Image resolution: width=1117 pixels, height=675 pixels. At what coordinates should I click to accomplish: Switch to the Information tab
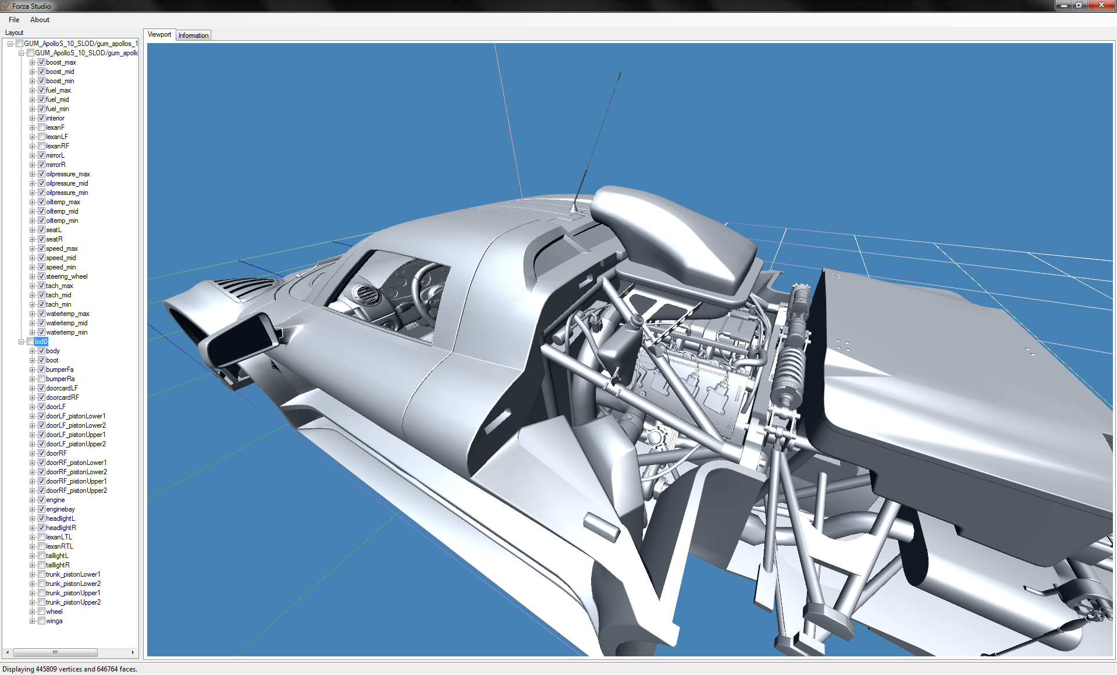193,35
